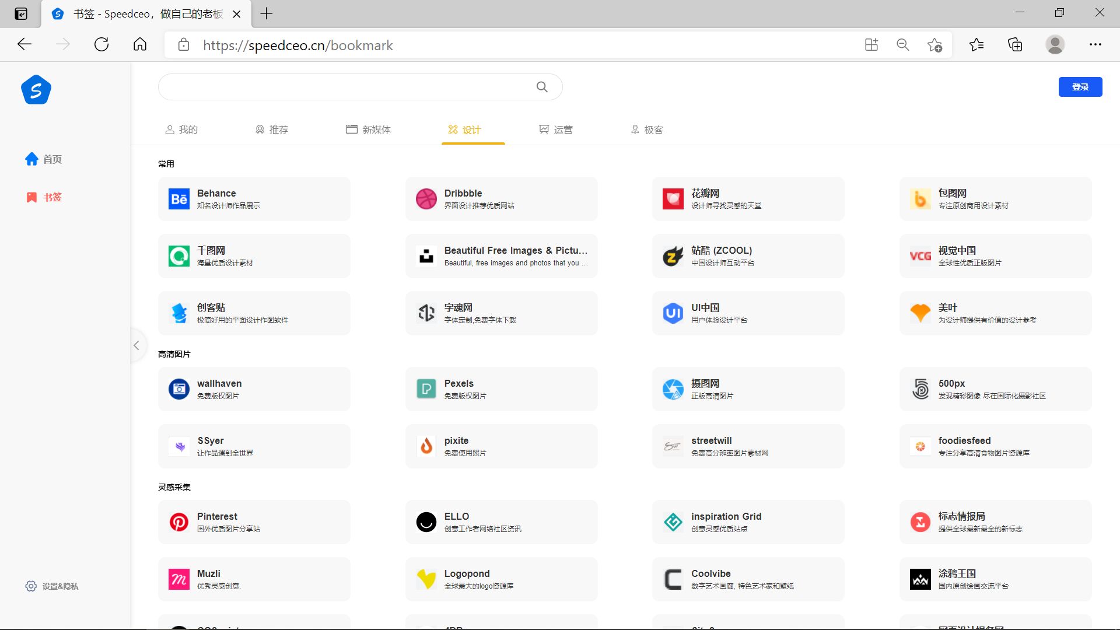This screenshot has height=630, width=1120.
Task: Open the inspiration Grid diamond icon
Action: (x=673, y=522)
